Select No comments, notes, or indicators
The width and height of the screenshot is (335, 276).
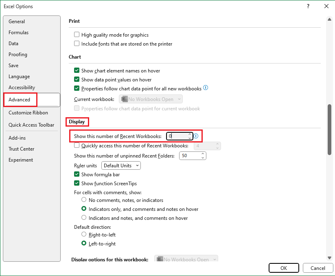click(84, 200)
